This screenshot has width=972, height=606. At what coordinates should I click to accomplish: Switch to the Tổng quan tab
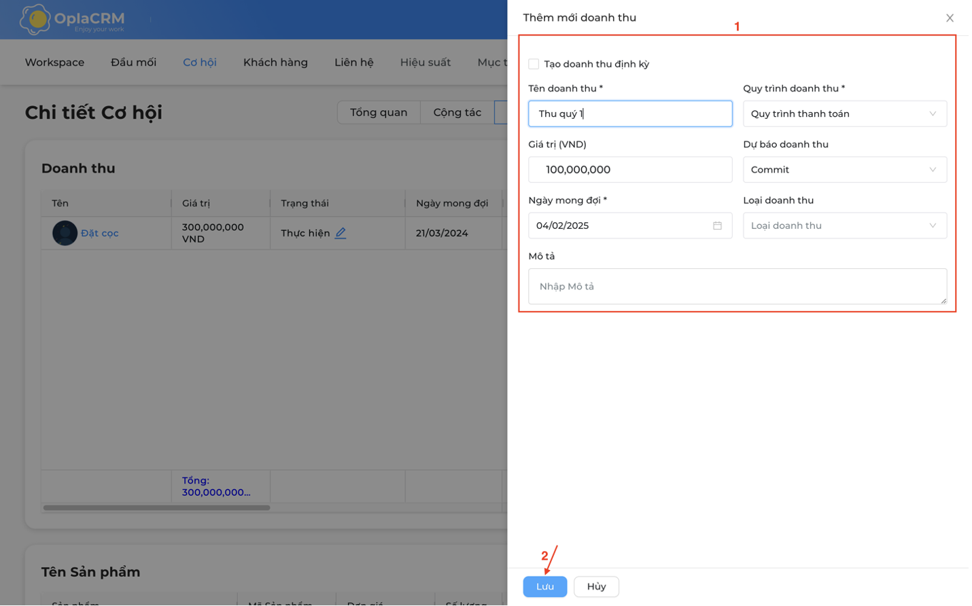379,113
